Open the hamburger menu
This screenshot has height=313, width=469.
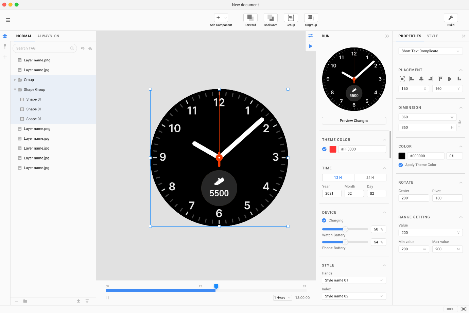tap(8, 20)
